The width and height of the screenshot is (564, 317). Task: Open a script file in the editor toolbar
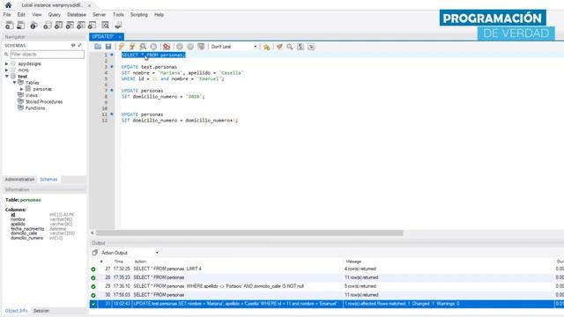[x=98, y=47]
